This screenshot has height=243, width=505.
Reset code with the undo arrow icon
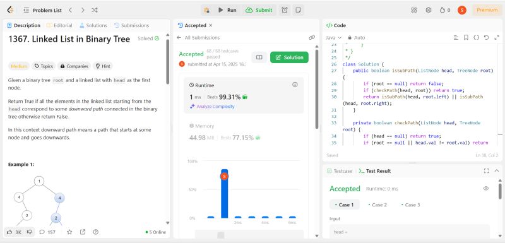[486, 38]
